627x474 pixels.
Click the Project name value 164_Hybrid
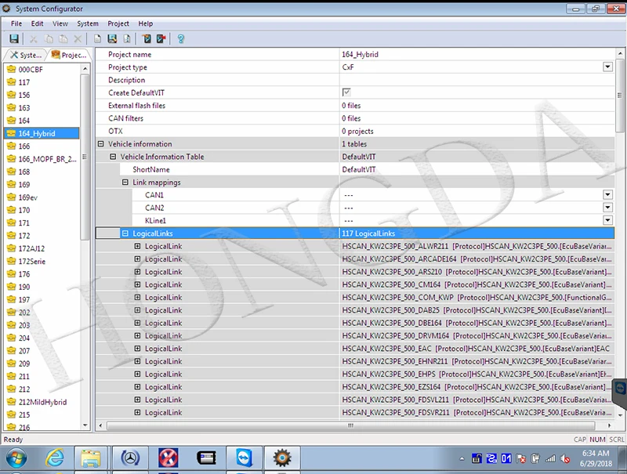coord(360,54)
